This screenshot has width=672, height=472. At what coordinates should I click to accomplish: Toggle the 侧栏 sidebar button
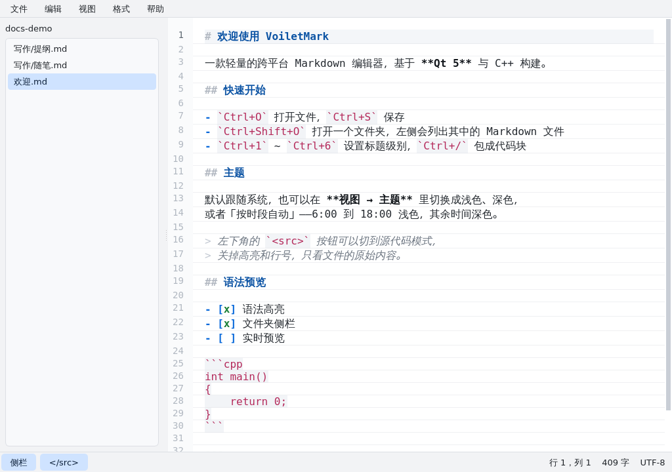click(19, 463)
